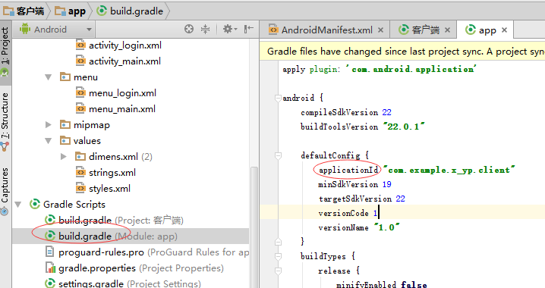The height and width of the screenshot is (288, 545).
Task: Open the 1: Project side tool tab
Action: [x=5, y=52]
